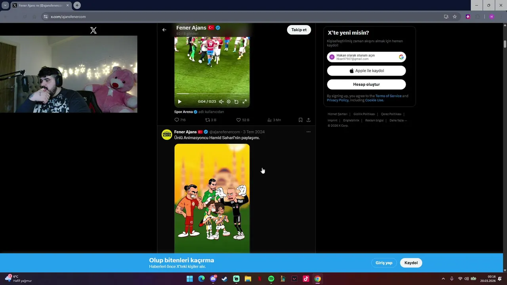
Task: Open Microsoft Edge from taskbar
Action: click(201, 279)
